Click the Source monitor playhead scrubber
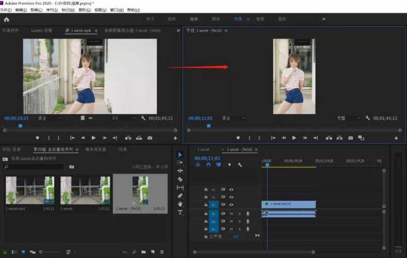Viewport: 407px width, 258px height. (x=21, y=126)
